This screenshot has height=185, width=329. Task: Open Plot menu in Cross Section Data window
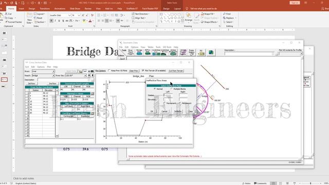(49, 67)
